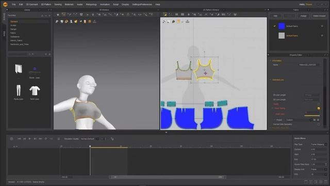
Task: Select the gray Default Fabric swatch
Action: coord(282,36)
